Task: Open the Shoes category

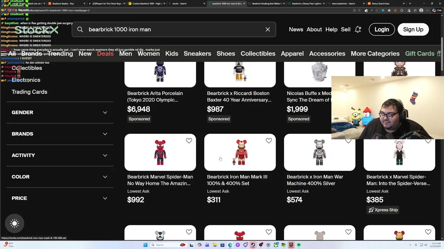Action: coord(226,54)
